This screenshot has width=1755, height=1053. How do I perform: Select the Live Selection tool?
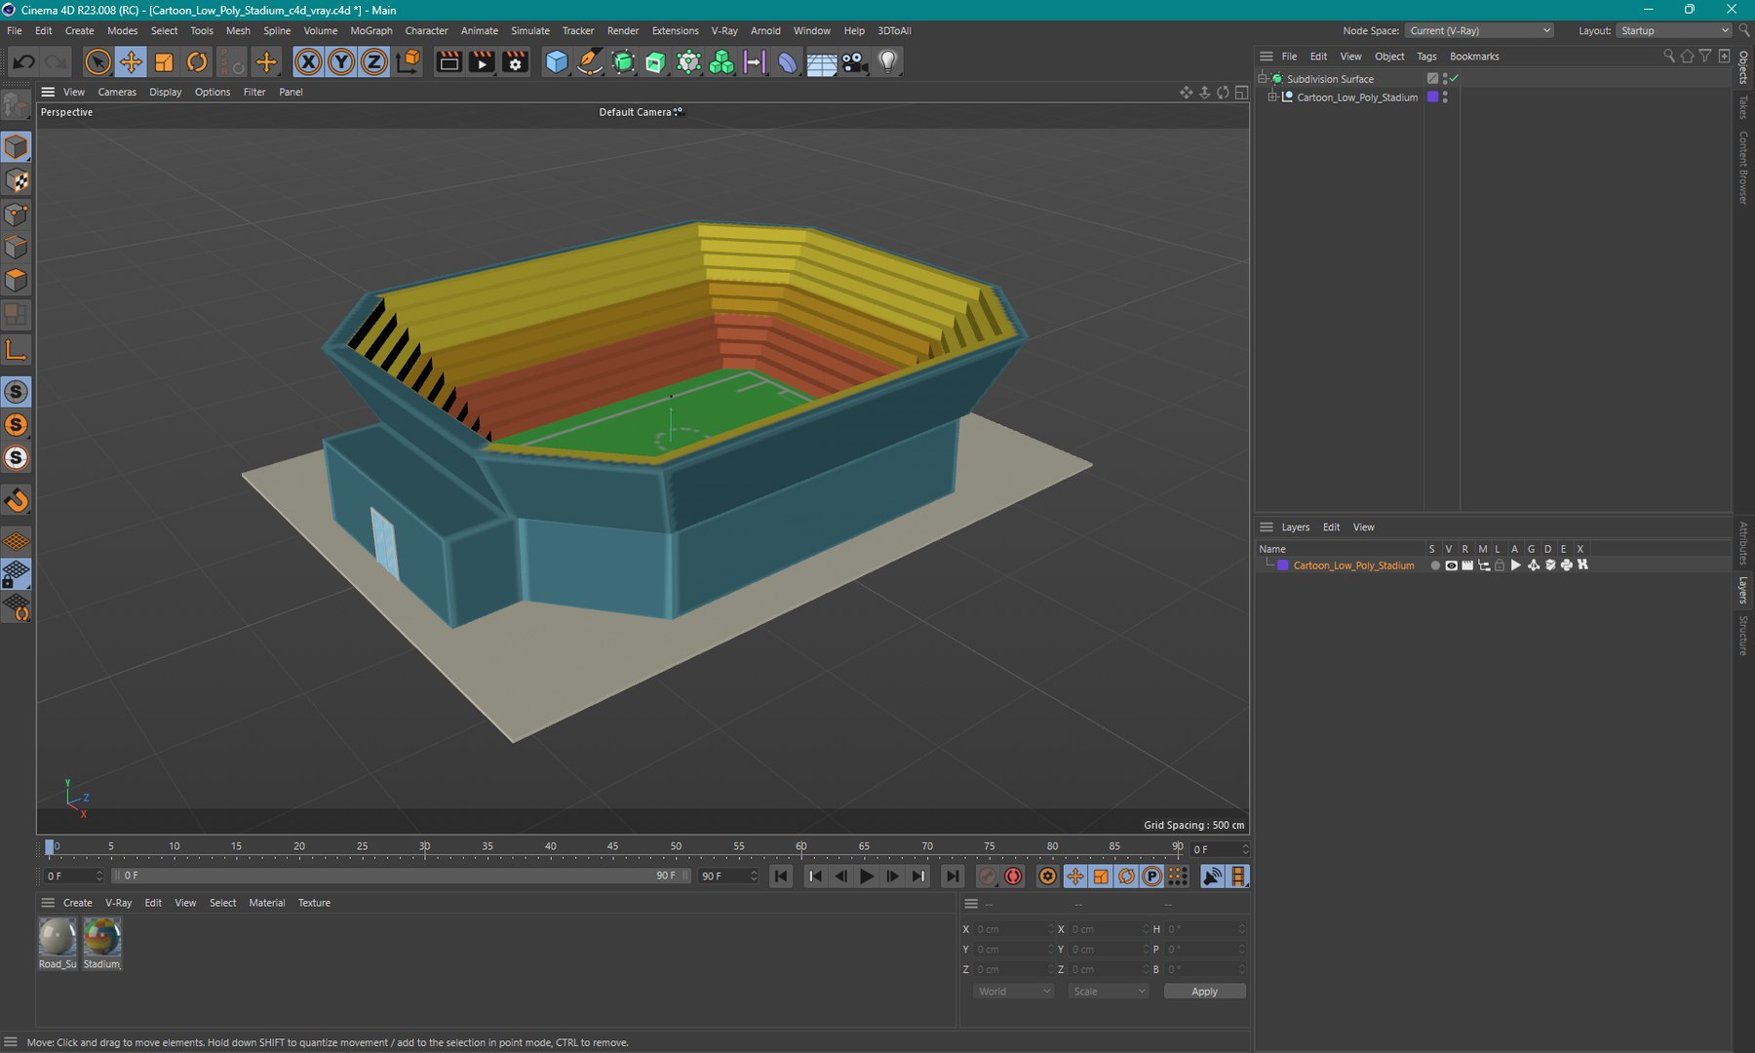[97, 62]
